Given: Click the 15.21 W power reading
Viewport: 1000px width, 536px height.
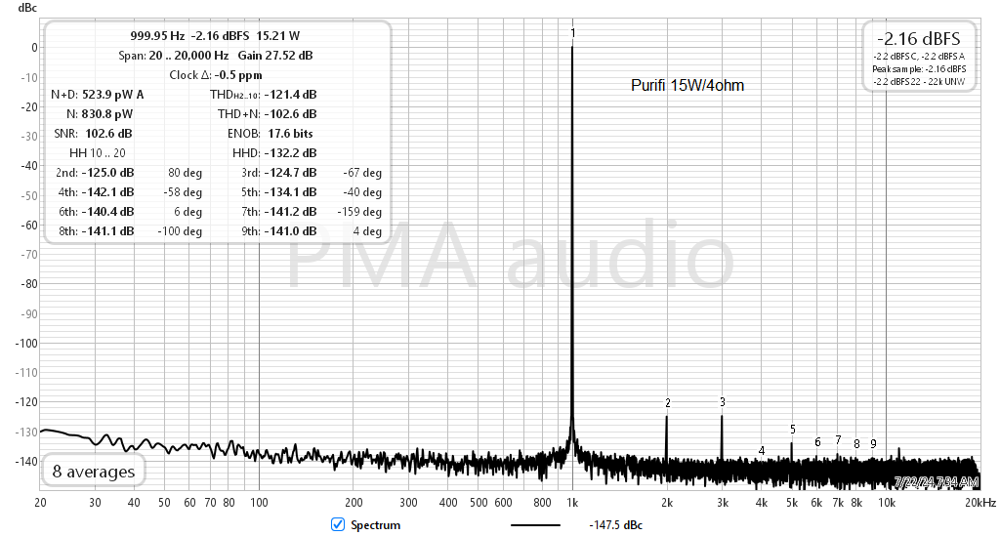Looking at the screenshot, I should point(278,36).
